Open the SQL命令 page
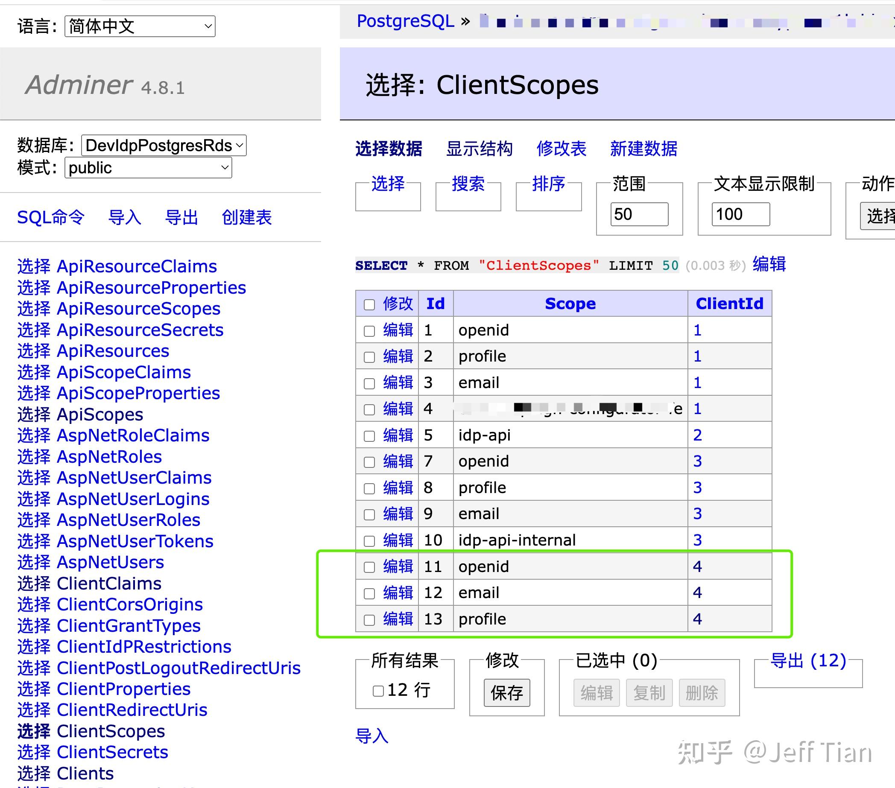The width and height of the screenshot is (895, 788). (x=50, y=218)
